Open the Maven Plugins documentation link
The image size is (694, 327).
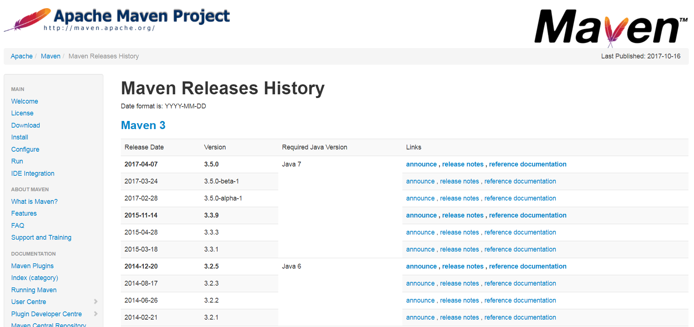pyautogui.click(x=32, y=266)
